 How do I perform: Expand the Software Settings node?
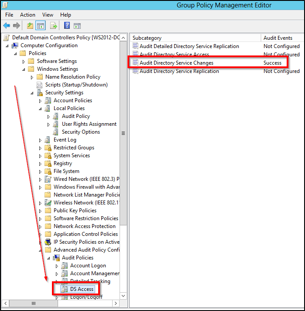[x=24, y=62]
